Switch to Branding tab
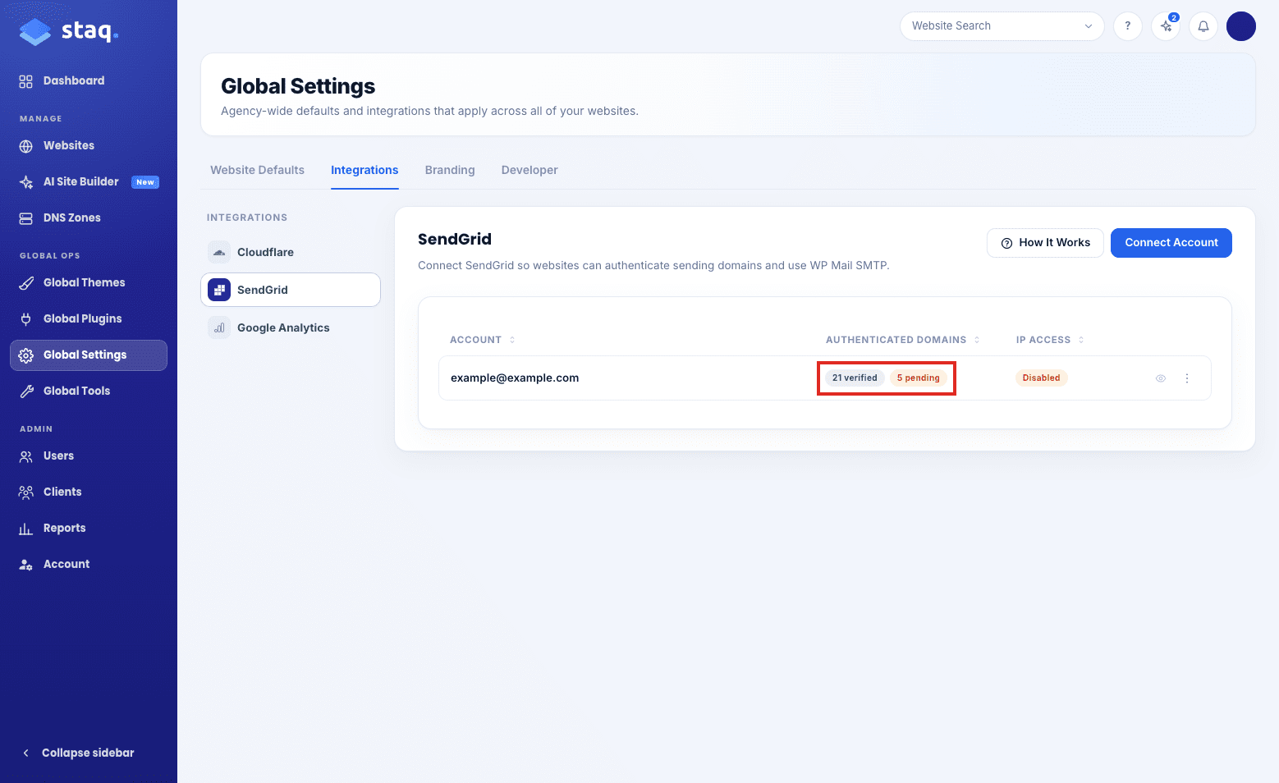 [x=450, y=170]
